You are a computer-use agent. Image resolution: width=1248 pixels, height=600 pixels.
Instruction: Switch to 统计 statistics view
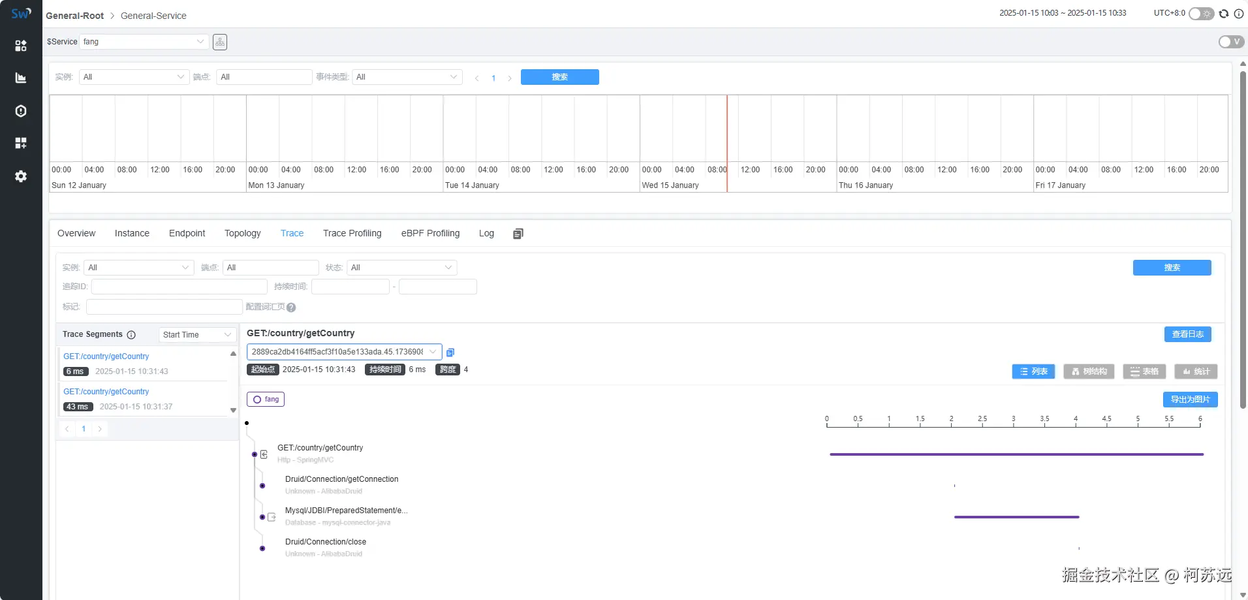point(1196,371)
